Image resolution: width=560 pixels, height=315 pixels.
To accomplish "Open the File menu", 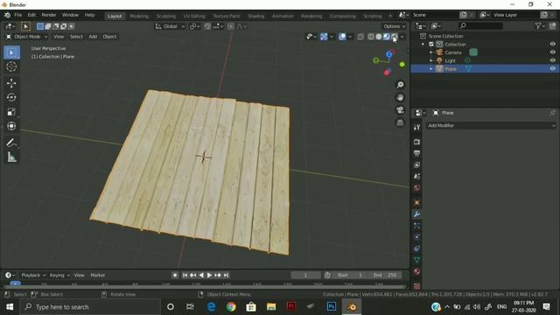I will click(17, 15).
